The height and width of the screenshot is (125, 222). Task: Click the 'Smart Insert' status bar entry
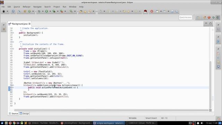tap(151, 118)
